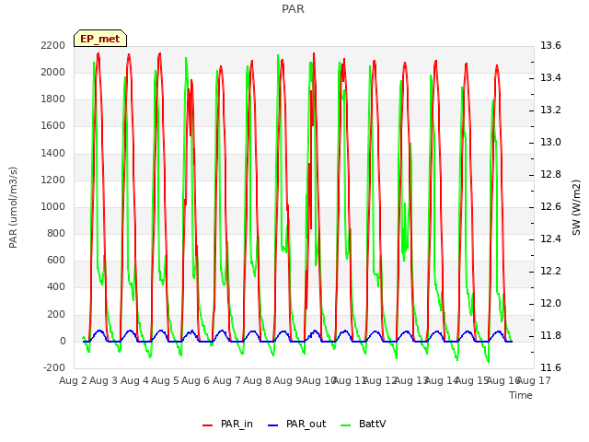Click the Aug 6 tick label
Image resolution: width=589 pixels, height=442 pixels.
[195, 380]
